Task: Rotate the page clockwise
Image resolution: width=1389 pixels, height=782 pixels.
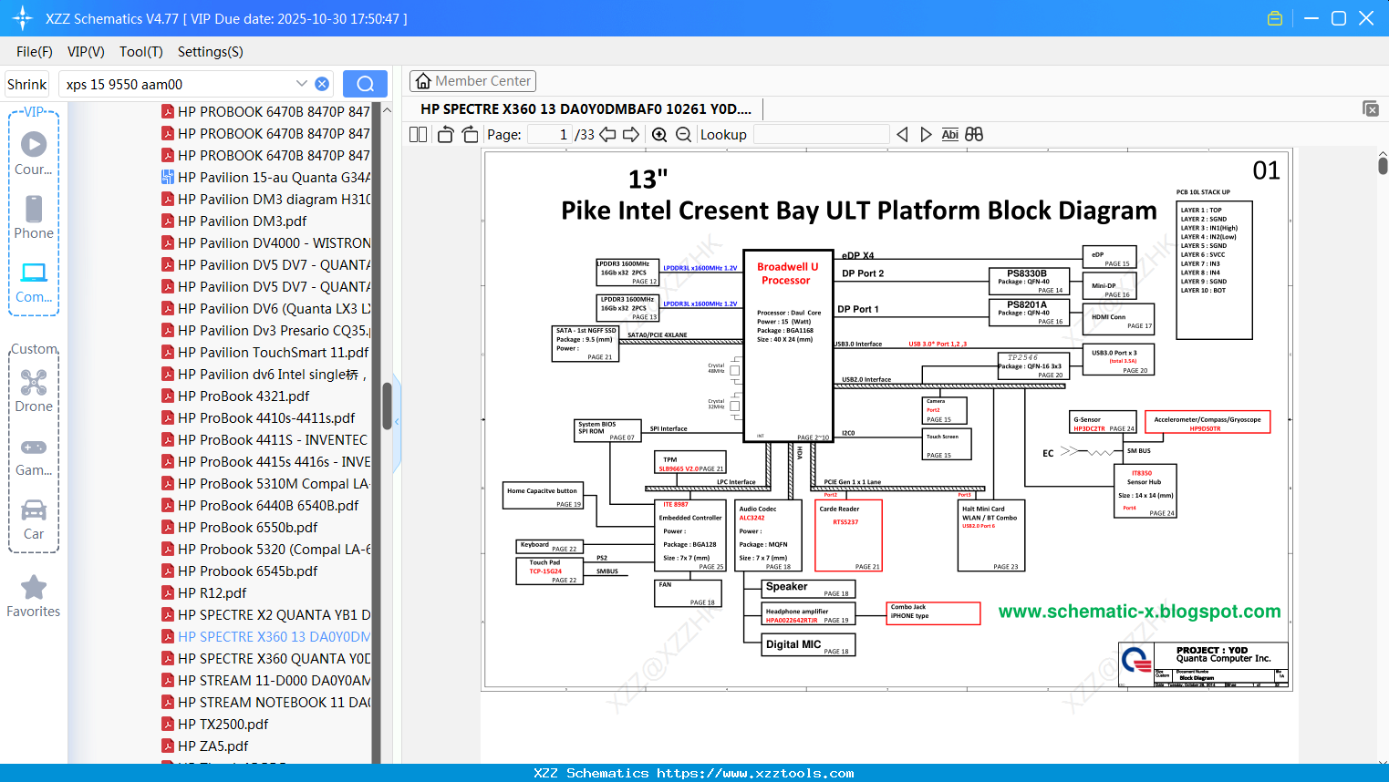Action: (470, 134)
